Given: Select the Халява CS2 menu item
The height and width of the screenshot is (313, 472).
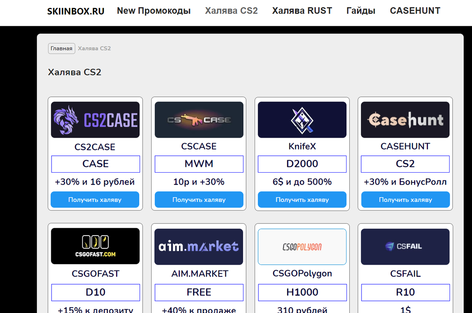Looking at the screenshot, I should [x=231, y=11].
